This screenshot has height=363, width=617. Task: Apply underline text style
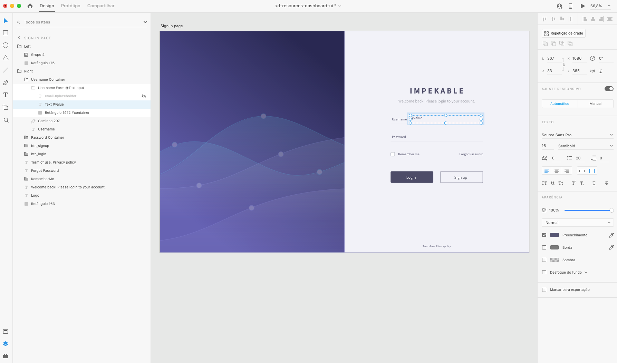[x=594, y=183]
